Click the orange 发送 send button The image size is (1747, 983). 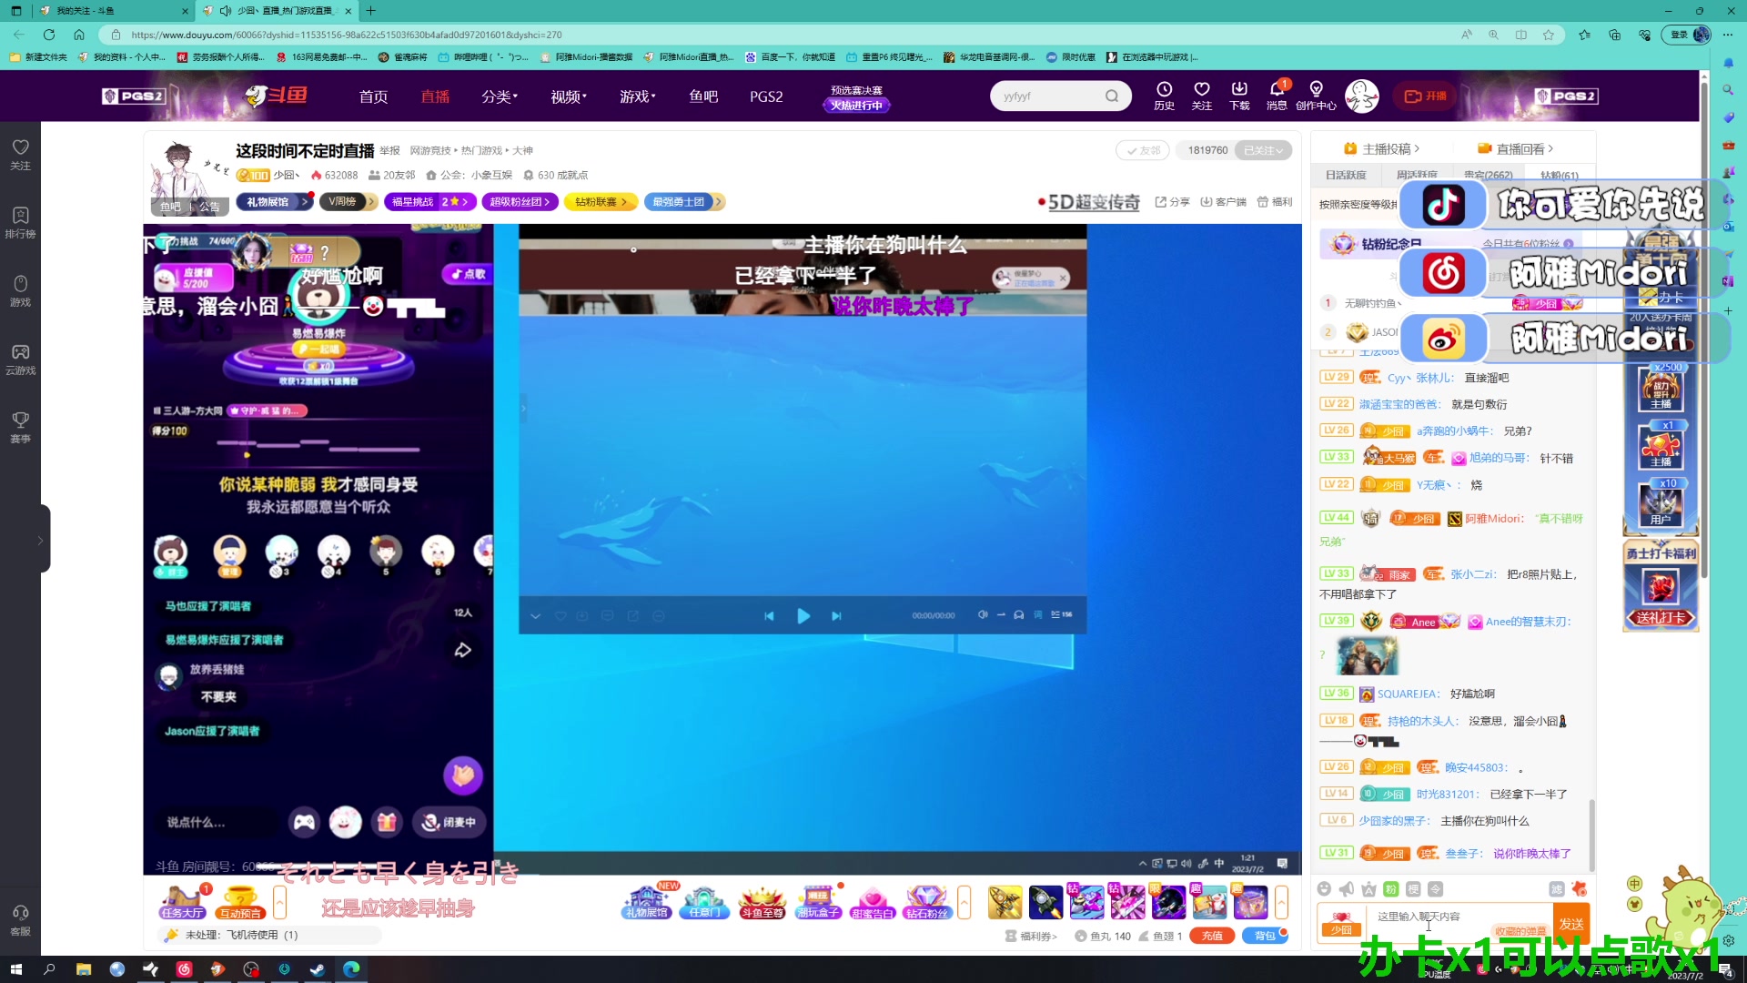1571,924
